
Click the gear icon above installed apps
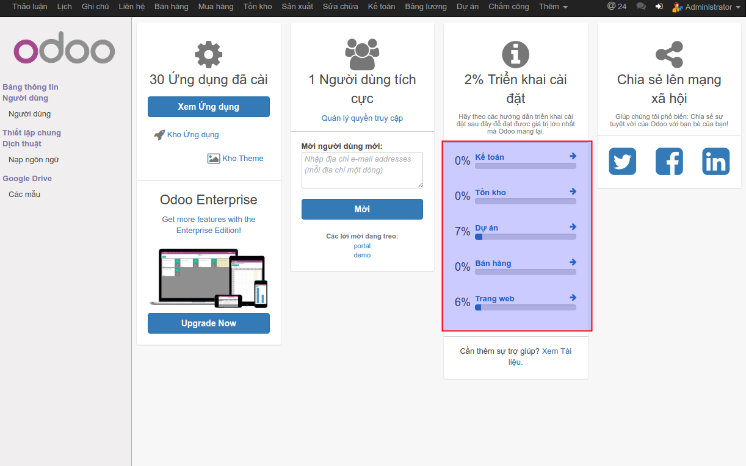(x=209, y=54)
